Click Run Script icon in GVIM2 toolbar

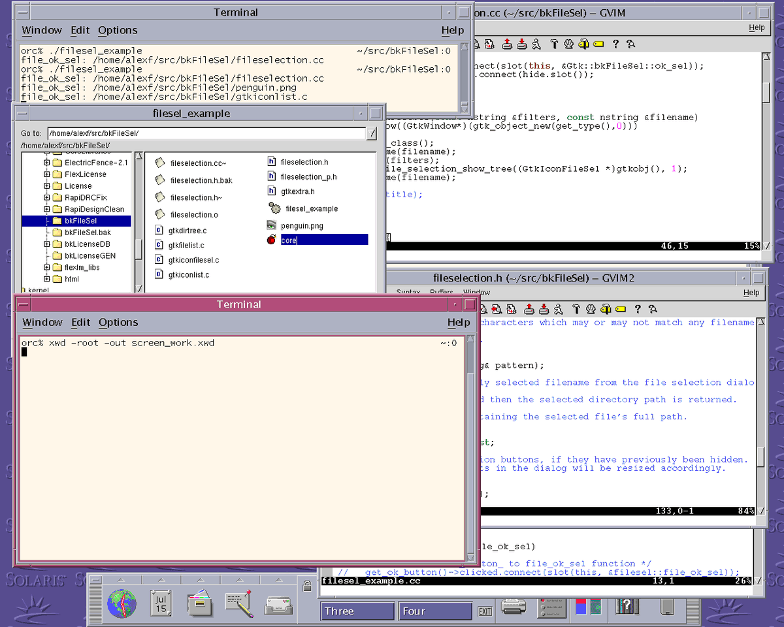[558, 309]
